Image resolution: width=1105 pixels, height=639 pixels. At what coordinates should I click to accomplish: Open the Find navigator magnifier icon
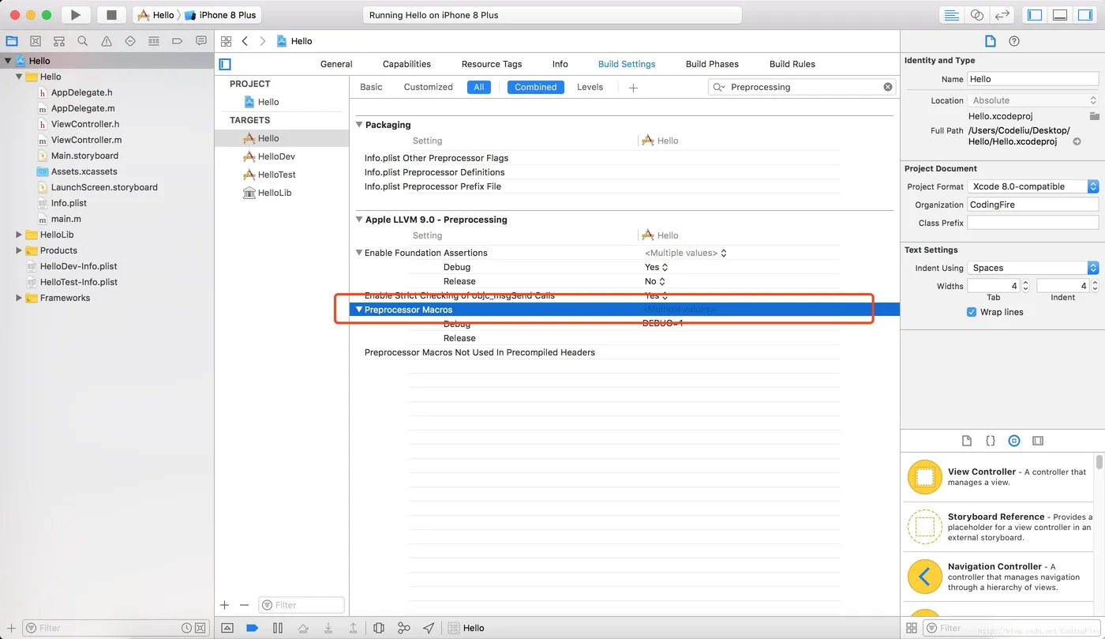[83, 41]
